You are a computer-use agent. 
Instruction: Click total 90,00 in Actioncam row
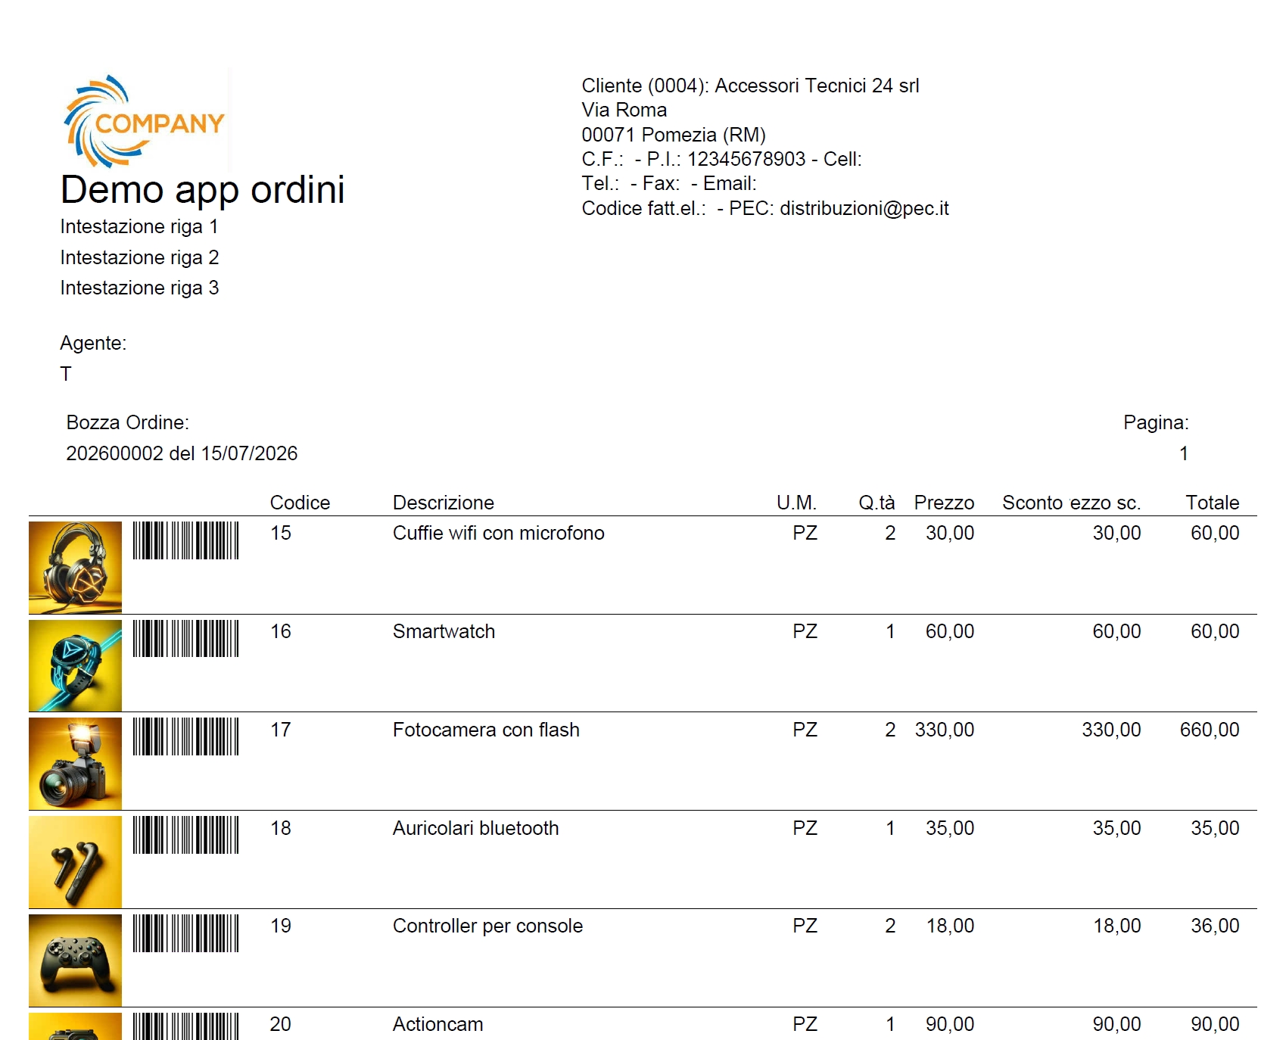(1215, 1024)
